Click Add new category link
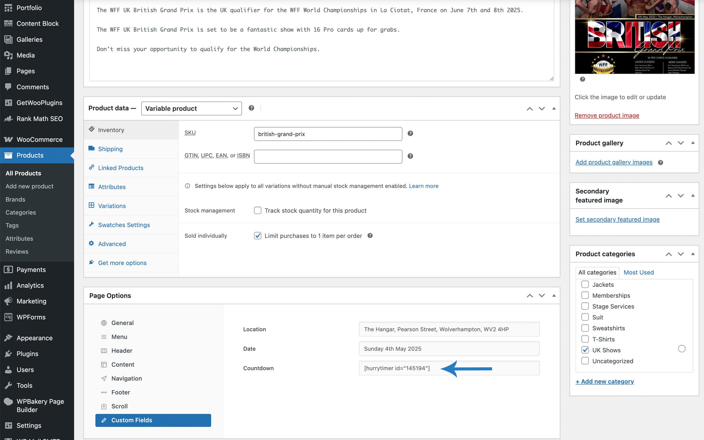This screenshot has width=704, height=440. [604, 381]
